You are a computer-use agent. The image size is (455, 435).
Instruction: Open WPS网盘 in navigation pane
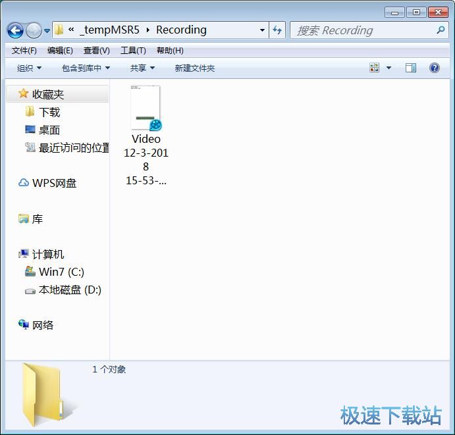(54, 184)
